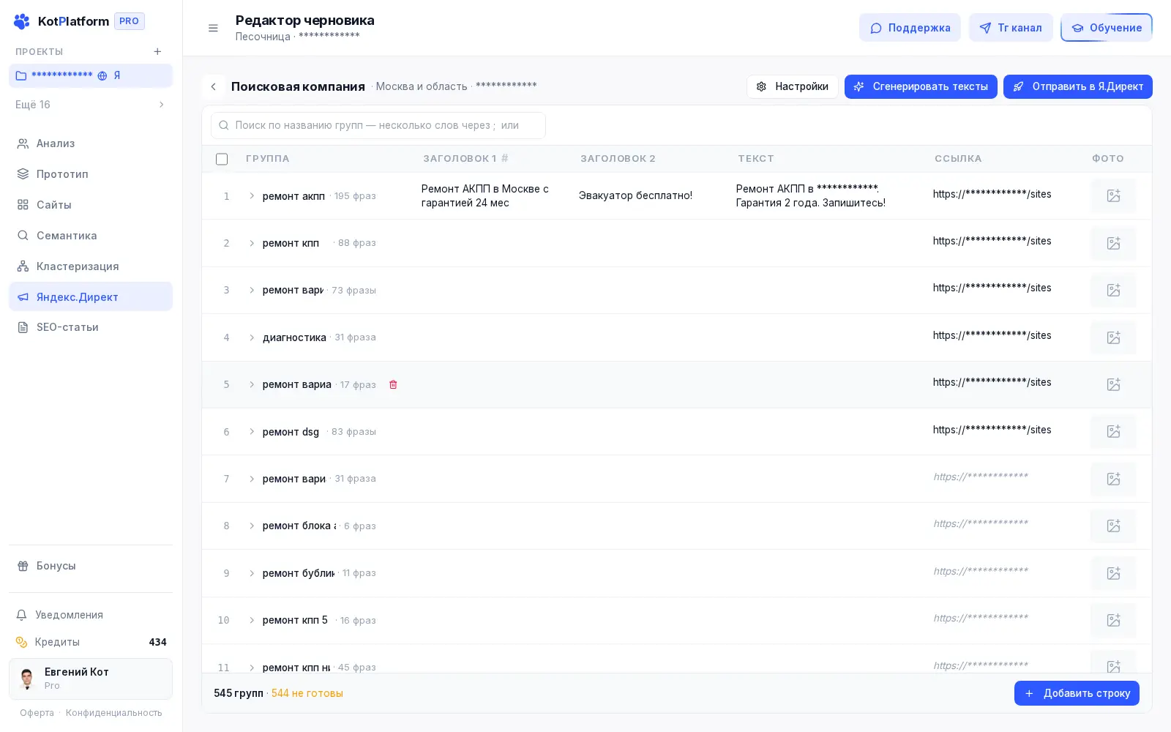Add photo for the ремонт бублика row
This screenshot has width=1171, height=732.
click(1113, 573)
